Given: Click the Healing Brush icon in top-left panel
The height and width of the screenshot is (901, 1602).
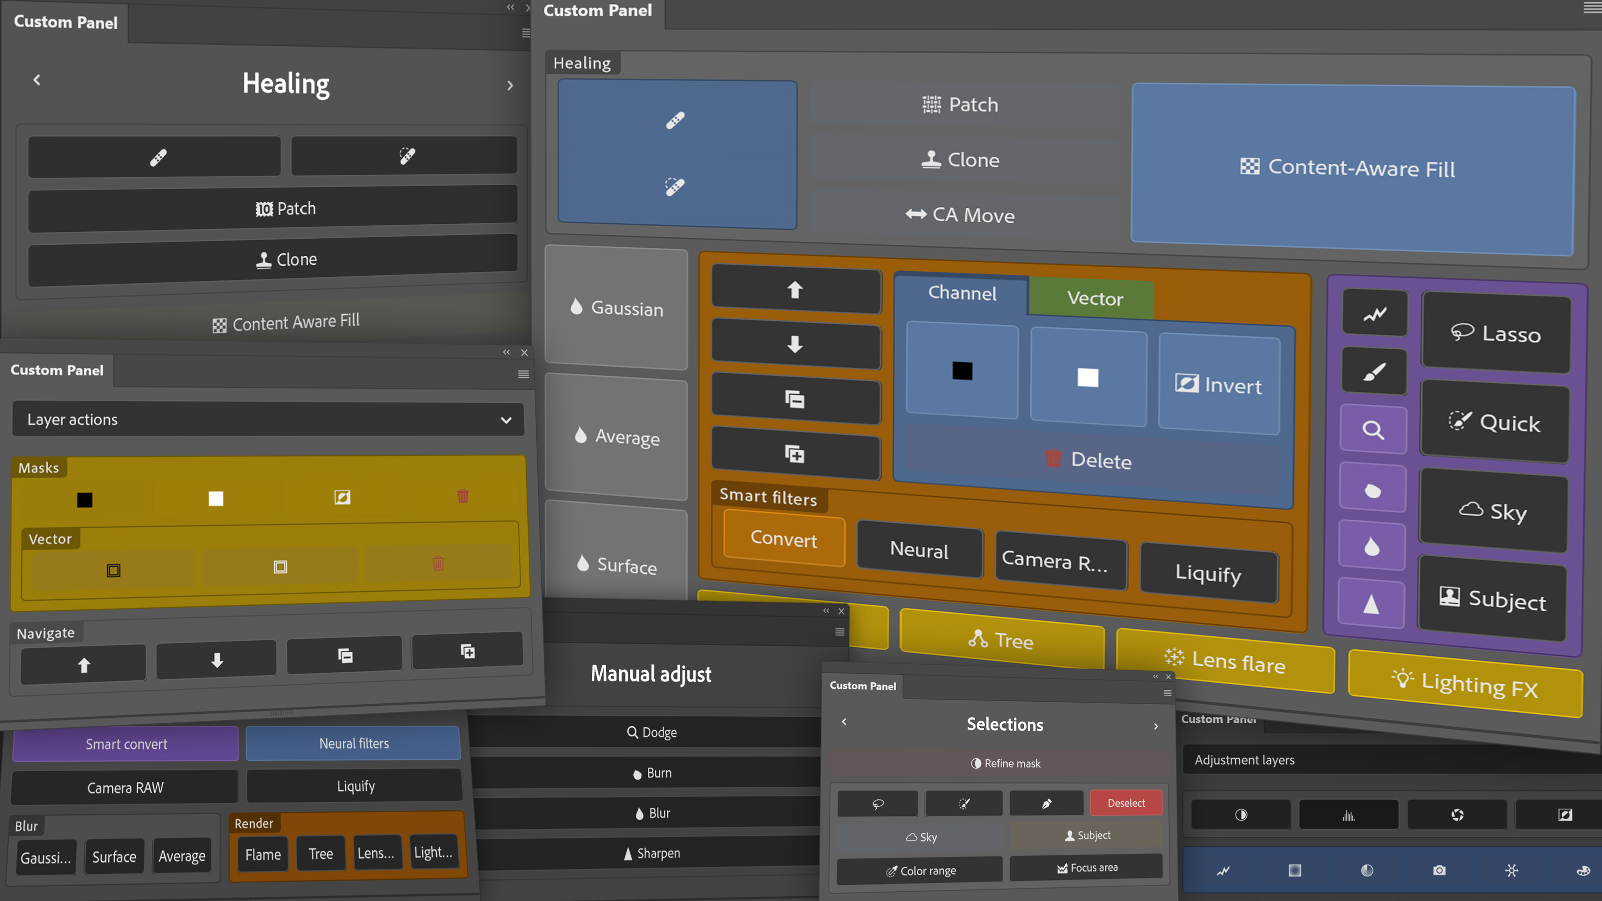Looking at the screenshot, I should (x=154, y=157).
